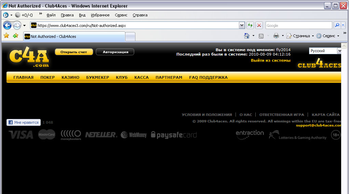Select the Not Authorized - Club4Aces tab
349x194 pixels.
point(74,36)
